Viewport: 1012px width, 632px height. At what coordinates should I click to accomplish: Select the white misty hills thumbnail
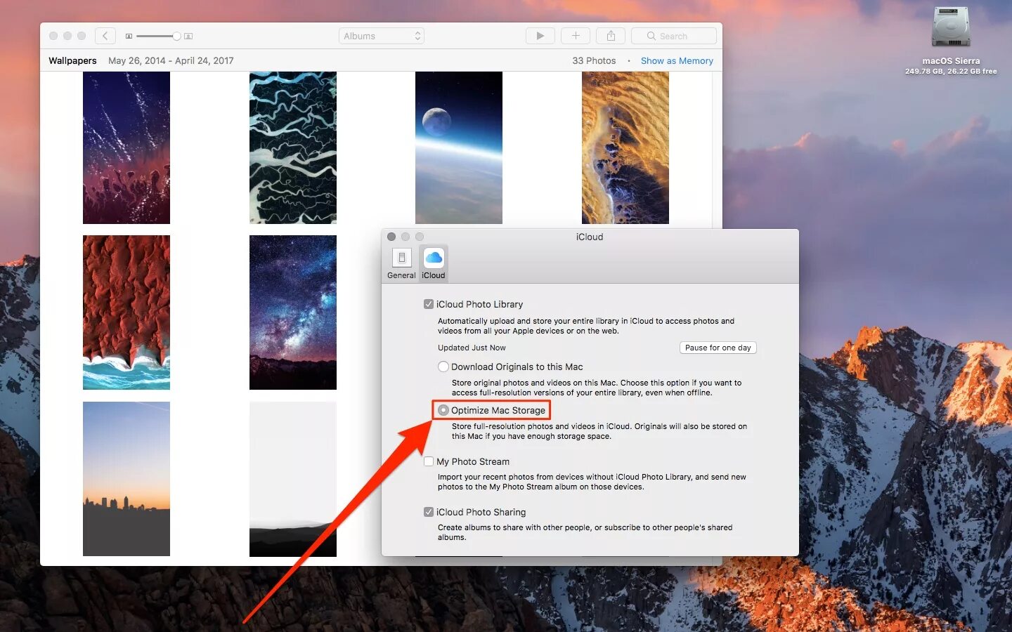click(293, 479)
